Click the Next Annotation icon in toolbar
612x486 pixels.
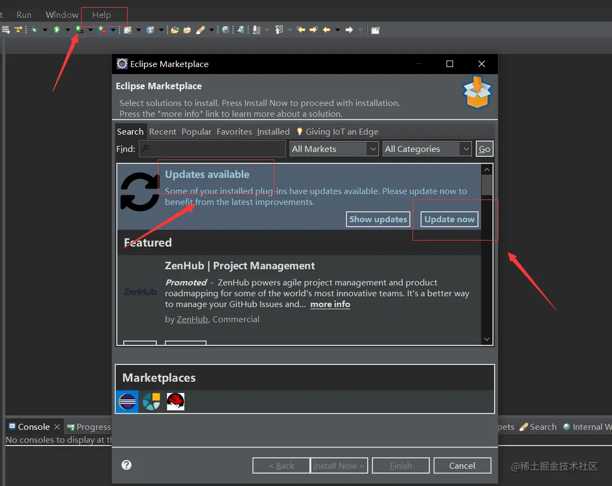click(x=256, y=30)
